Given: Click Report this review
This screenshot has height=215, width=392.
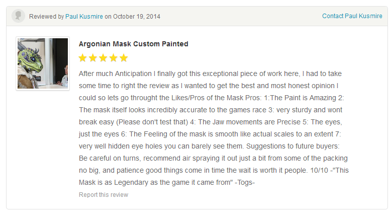Looking at the screenshot, I should (104, 195).
